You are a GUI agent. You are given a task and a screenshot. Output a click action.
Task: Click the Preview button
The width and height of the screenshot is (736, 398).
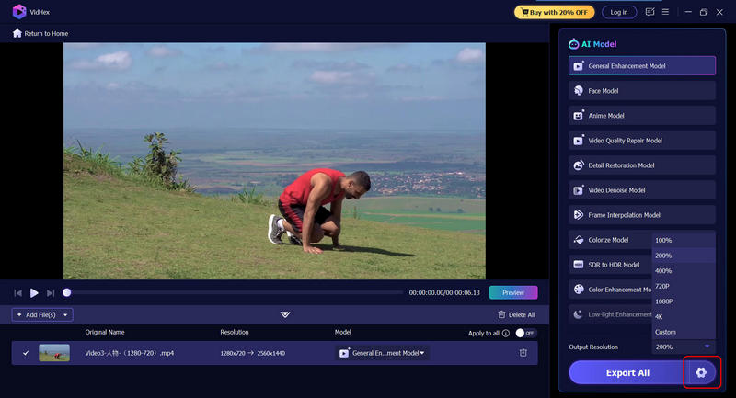513,292
